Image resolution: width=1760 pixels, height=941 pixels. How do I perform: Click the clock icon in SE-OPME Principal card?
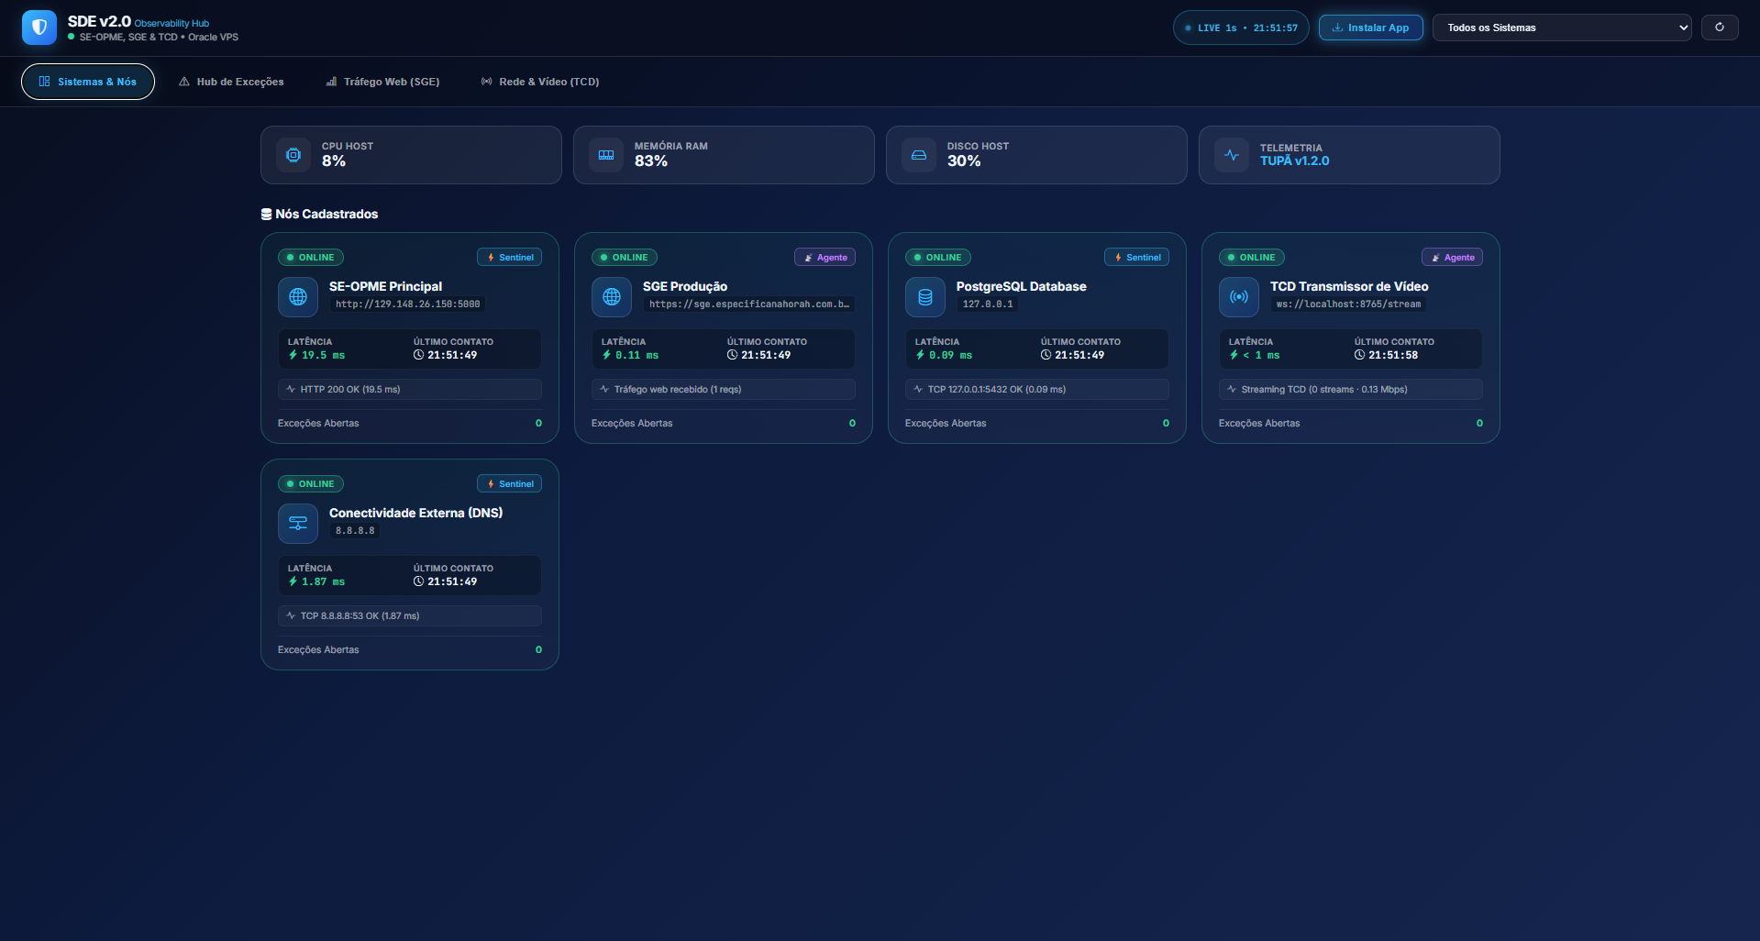tap(418, 355)
